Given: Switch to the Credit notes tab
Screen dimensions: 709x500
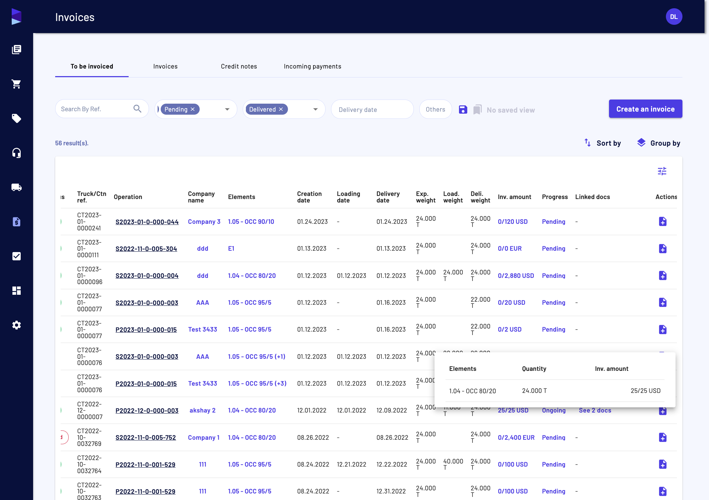Looking at the screenshot, I should tap(239, 66).
